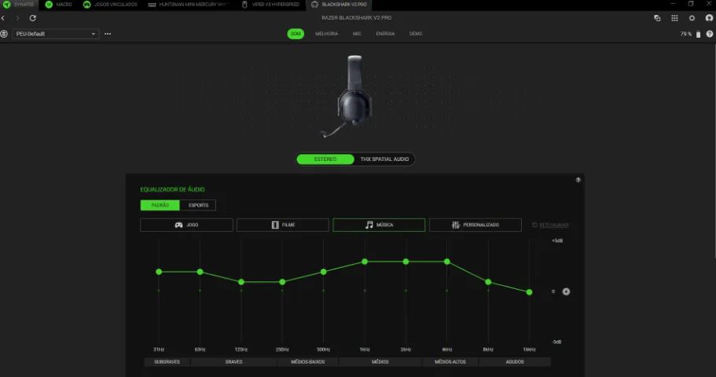Choose the JOGO equalizer preset
The height and width of the screenshot is (377, 716).
pyautogui.click(x=186, y=225)
